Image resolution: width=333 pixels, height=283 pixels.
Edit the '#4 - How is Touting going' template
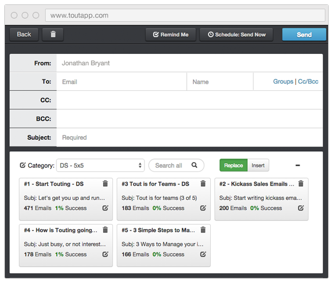[105, 254]
